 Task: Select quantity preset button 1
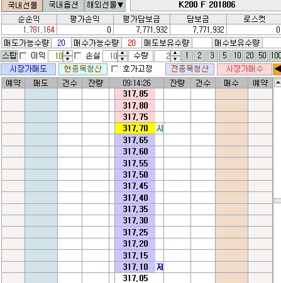coord(187,56)
